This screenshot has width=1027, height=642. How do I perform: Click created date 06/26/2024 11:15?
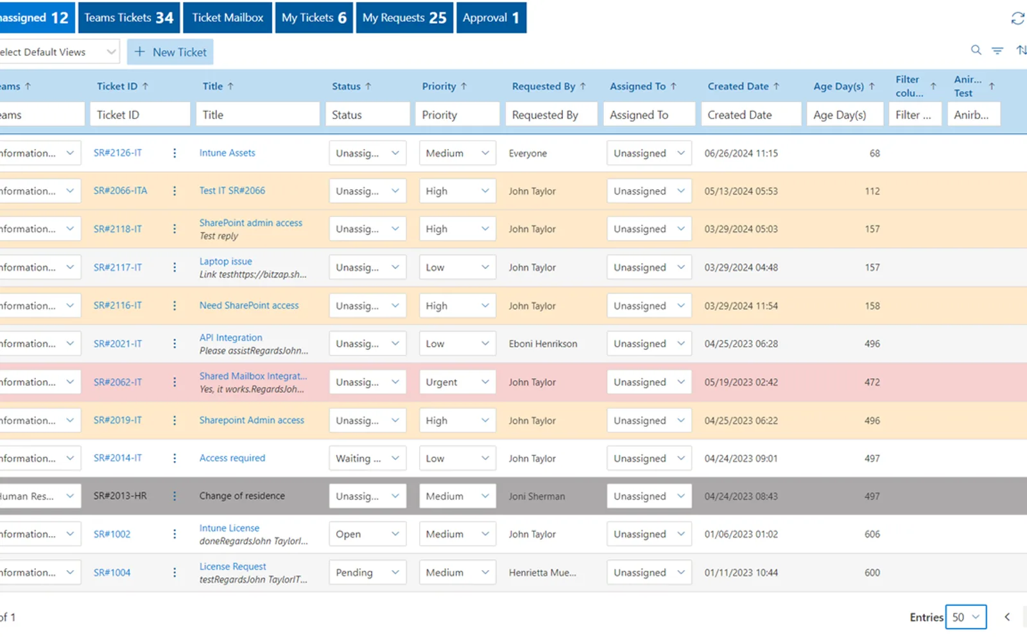pos(741,153)
